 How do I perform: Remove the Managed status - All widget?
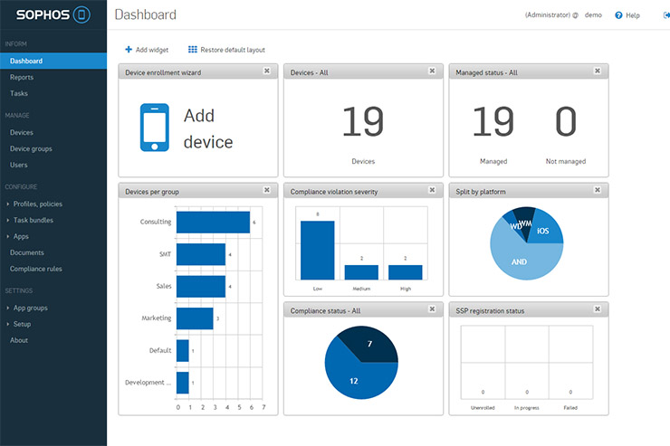(596, 71)
